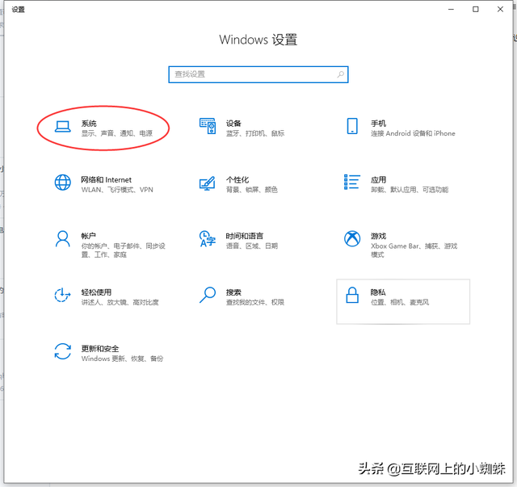Screen dimensions: 517x487
Task: Select the 时间和语言 clock-letter icon
Action: 208,239
